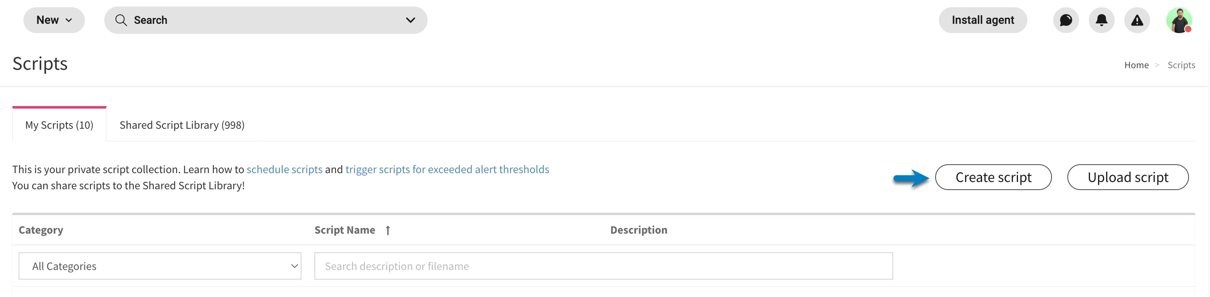Sort by Script Name arrow
Image resolution: width=1210 pixels, height=297 pixels.
point(388,230)
